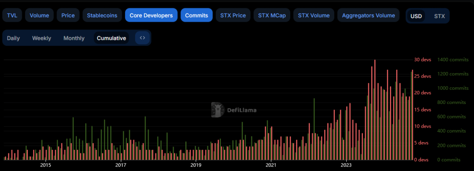
Task: Click the '0 commits' axis label
Action: tap(449, 159)
